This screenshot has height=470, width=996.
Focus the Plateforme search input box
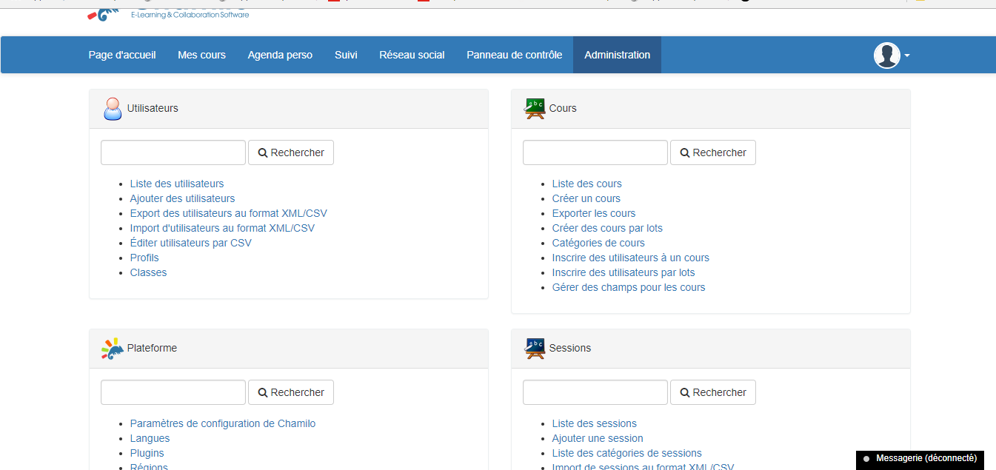(173, 393)
